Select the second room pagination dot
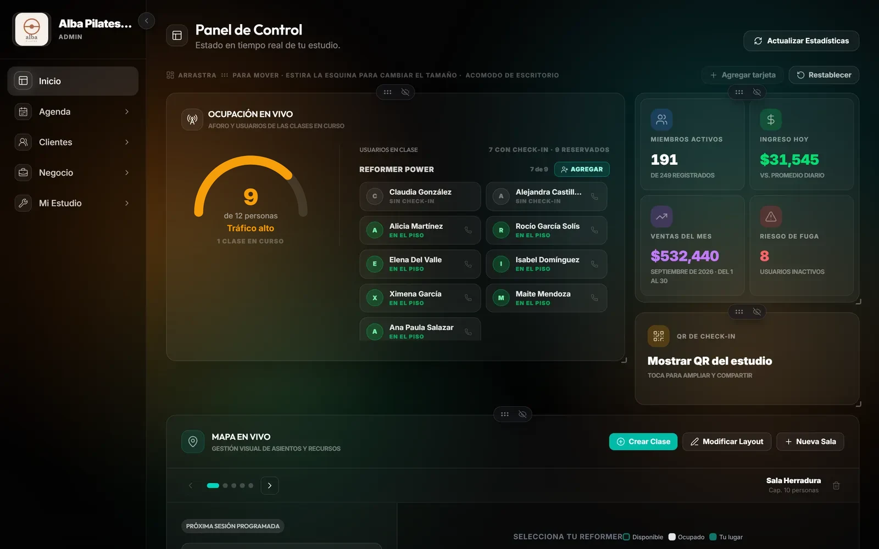 point(225,485)
